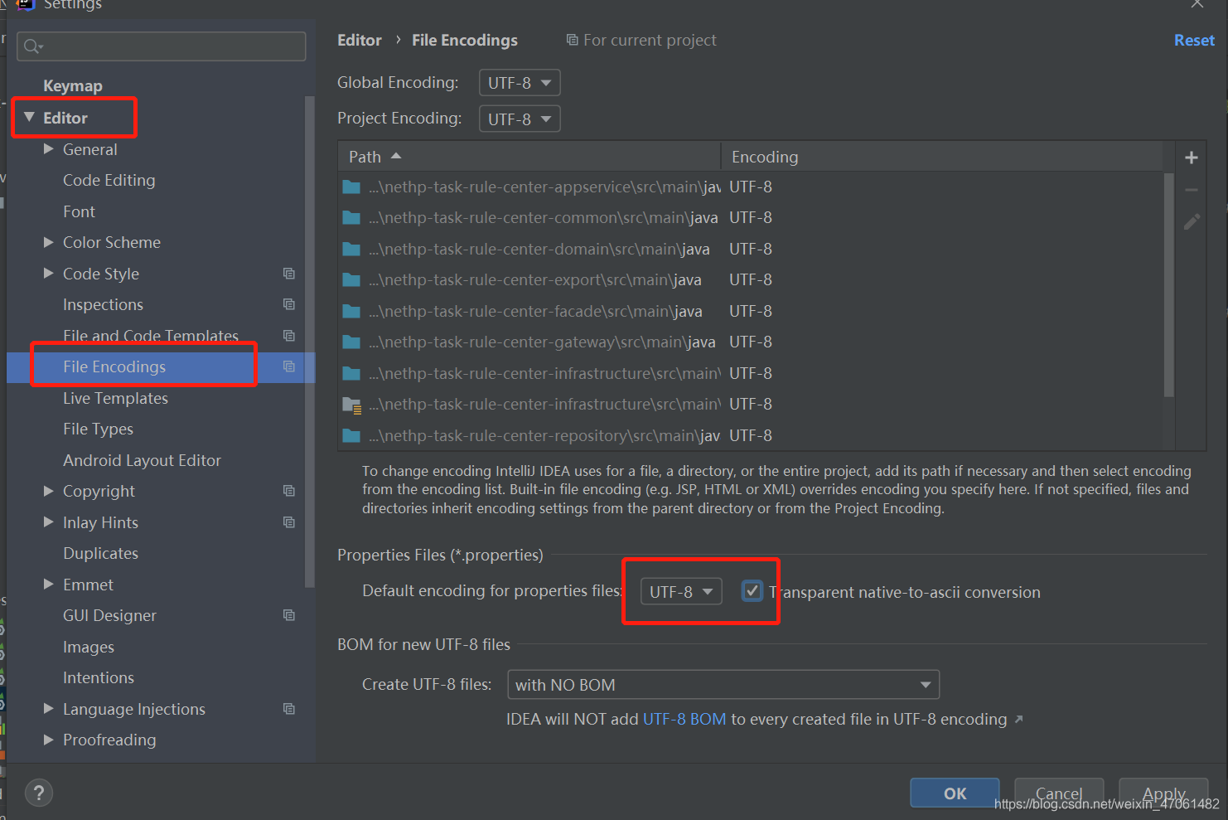Click the folder icon of the export path row
1228x820 pixels.
click(x=351, y=279)
